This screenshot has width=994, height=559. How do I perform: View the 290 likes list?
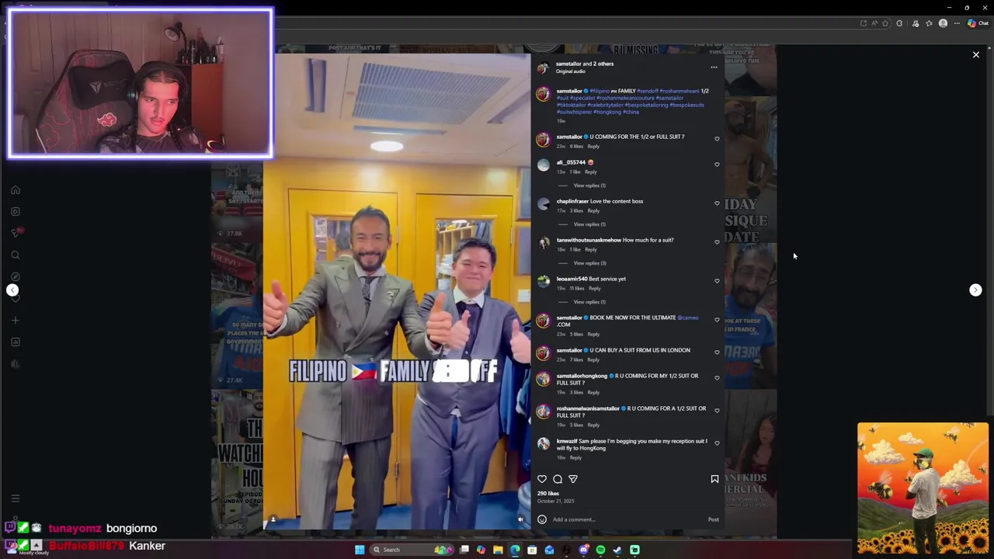(548, 493)
